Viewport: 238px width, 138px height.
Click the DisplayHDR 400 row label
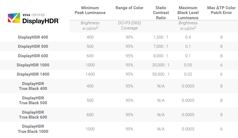coord(33,37)
